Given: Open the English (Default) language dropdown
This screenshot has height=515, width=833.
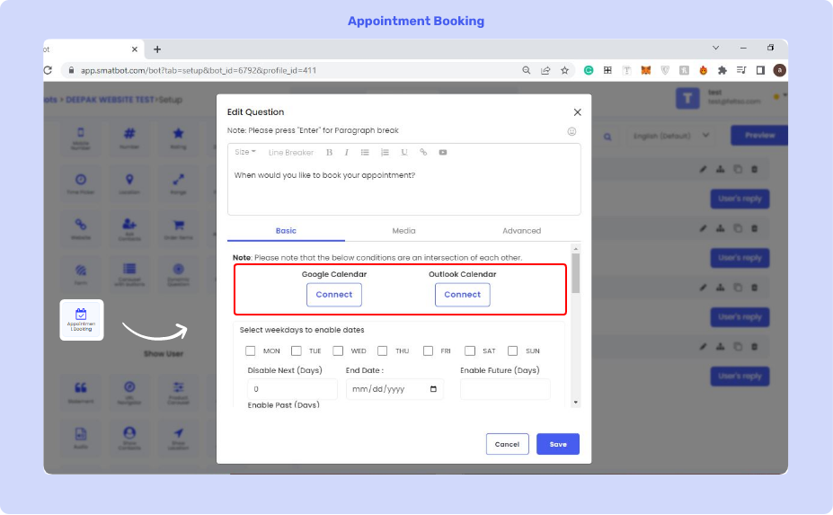Looking at the screenshot, I should coord(670,136).
